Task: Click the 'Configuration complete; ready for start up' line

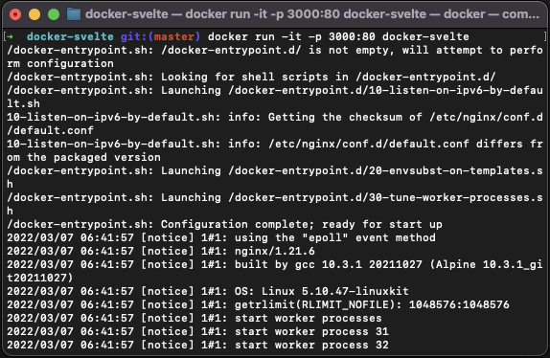Action: pos(224,225)
